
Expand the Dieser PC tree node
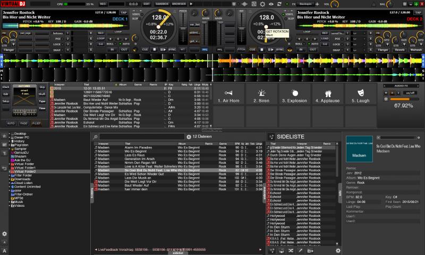coord(10,137)
